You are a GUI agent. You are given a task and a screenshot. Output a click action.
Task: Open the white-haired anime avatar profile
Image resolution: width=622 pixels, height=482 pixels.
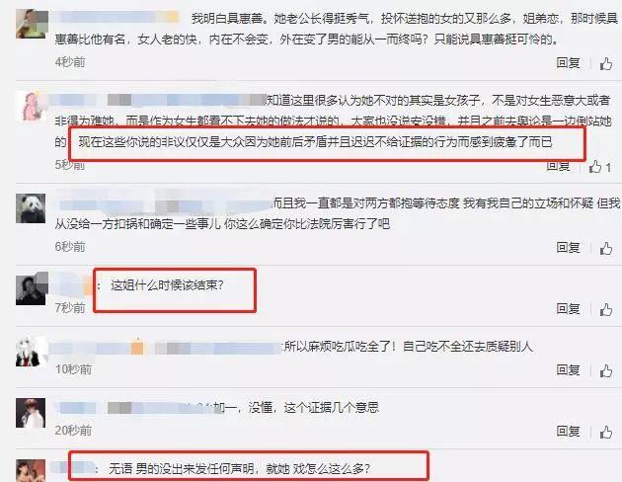click(31, 352)
